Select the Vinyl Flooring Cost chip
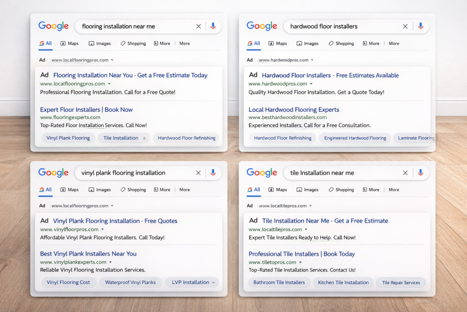 [68, 282]
